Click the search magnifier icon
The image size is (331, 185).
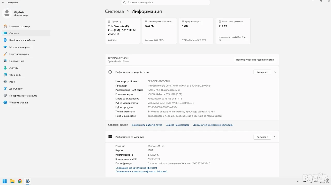tap(124, 2)
